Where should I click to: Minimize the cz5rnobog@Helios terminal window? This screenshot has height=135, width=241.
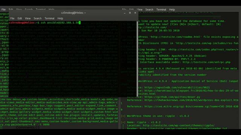(125, 13)
